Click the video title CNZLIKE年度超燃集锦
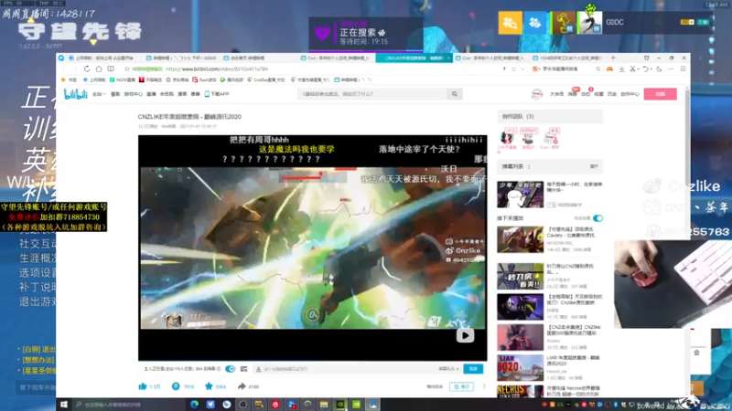The height and width of the screenshot is (411, 732). coord(189,117)
